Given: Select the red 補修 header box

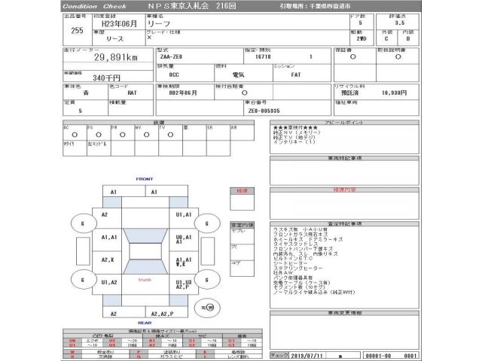Looking at the screenshot, I should 242,192.
